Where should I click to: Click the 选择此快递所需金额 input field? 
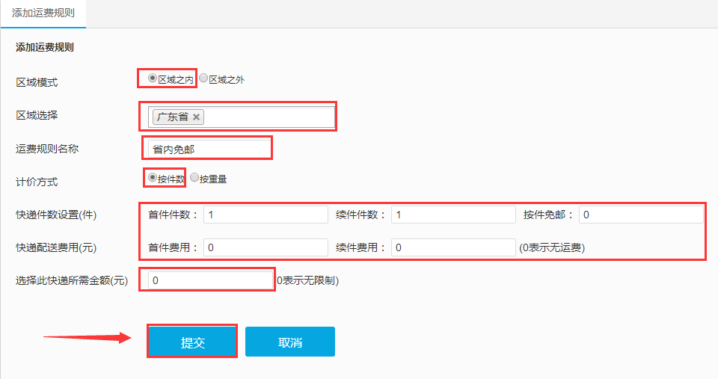point(211,280)
